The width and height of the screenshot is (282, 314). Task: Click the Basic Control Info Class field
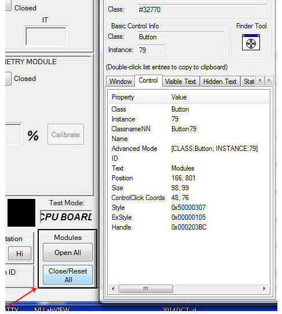(181, 37)
